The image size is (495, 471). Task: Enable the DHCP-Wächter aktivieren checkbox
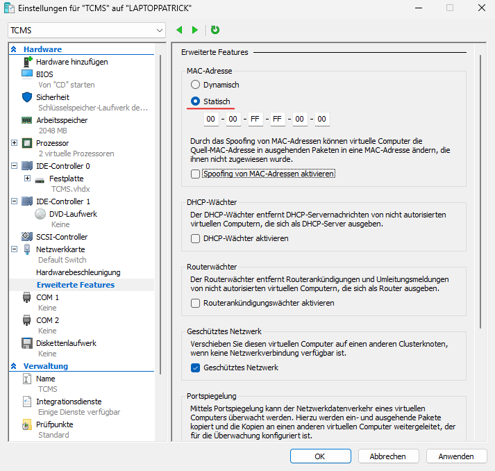tap(196, 238)
